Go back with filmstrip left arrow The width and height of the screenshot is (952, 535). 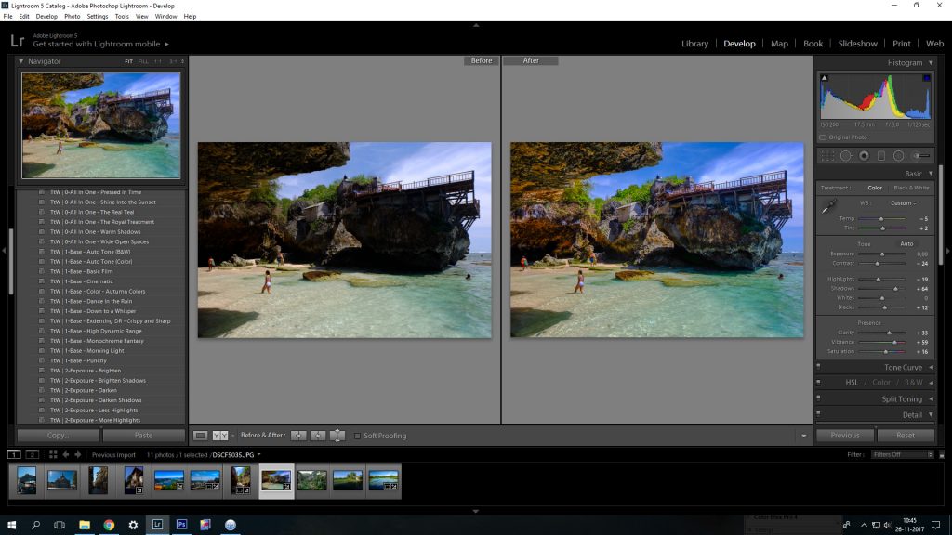point(66,454)
